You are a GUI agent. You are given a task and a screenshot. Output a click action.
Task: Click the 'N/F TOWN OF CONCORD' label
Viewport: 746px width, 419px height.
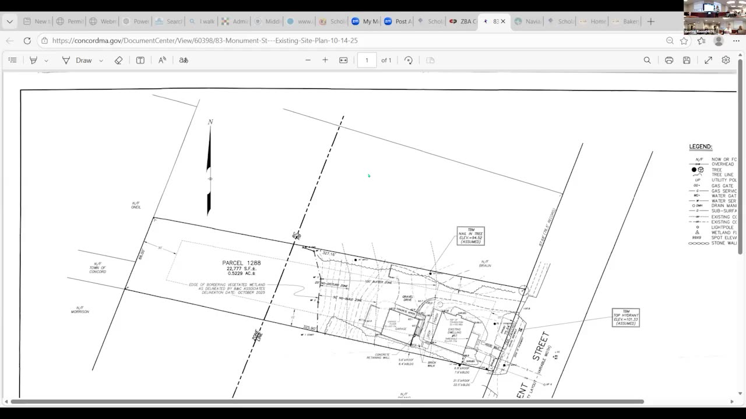pos(97,268)
